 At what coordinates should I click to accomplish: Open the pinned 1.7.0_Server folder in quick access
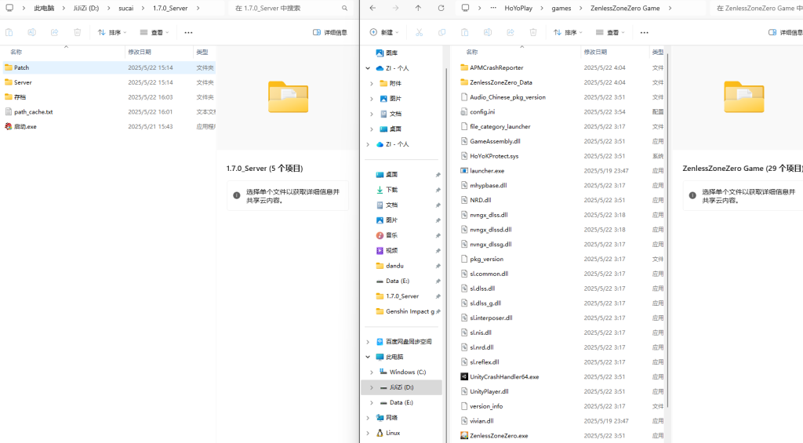click(x=402, y=296)
